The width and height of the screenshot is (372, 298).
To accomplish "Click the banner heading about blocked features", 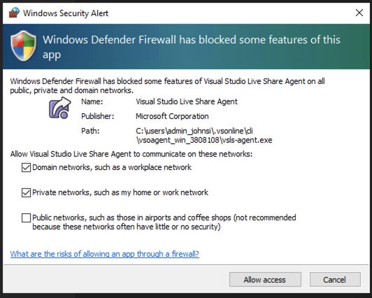I will 192,47.
